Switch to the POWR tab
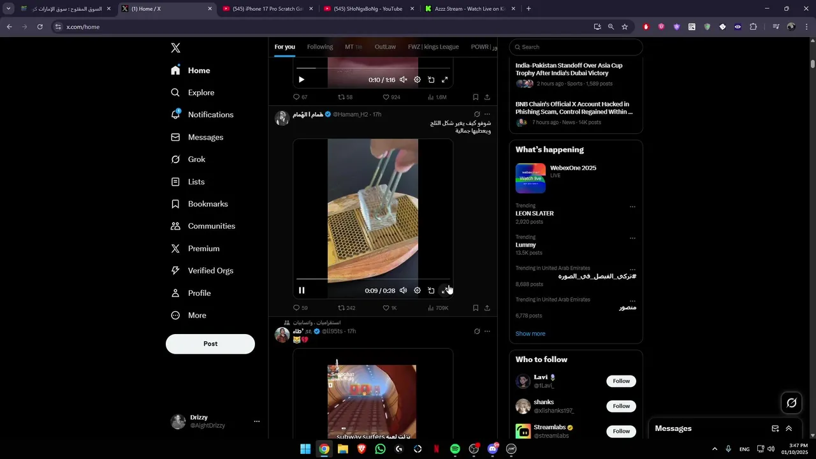 point(483,47)
